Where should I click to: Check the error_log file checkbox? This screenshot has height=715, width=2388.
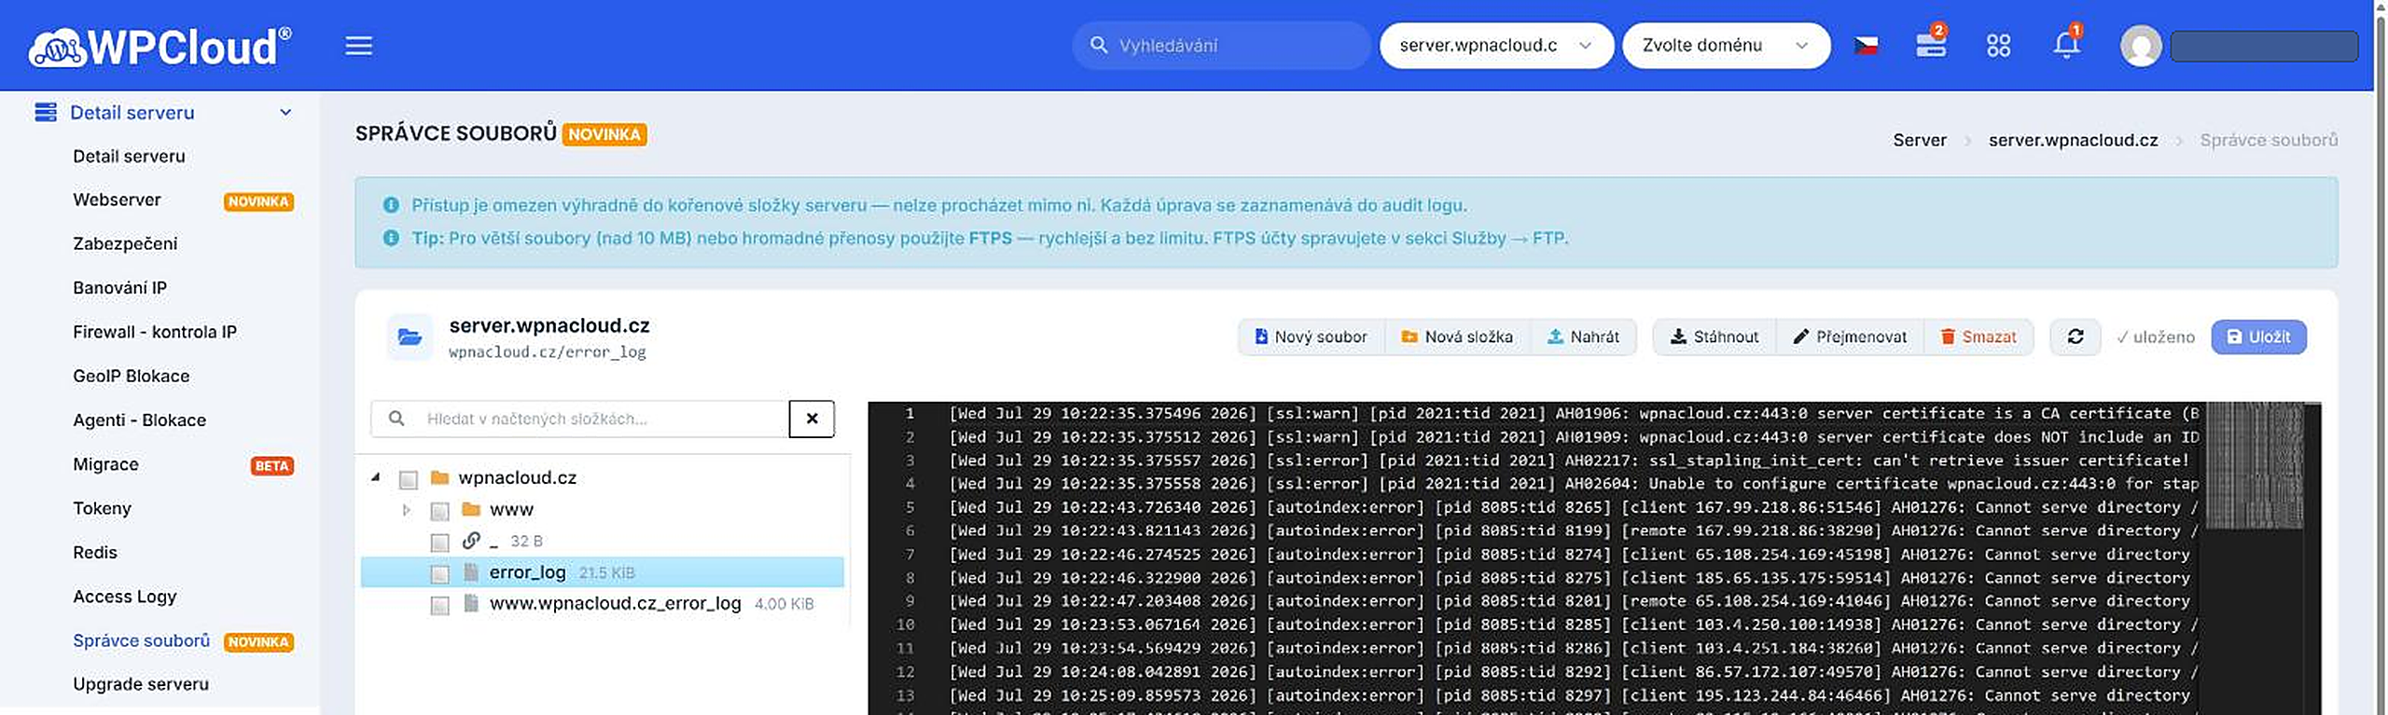point(440,574)
